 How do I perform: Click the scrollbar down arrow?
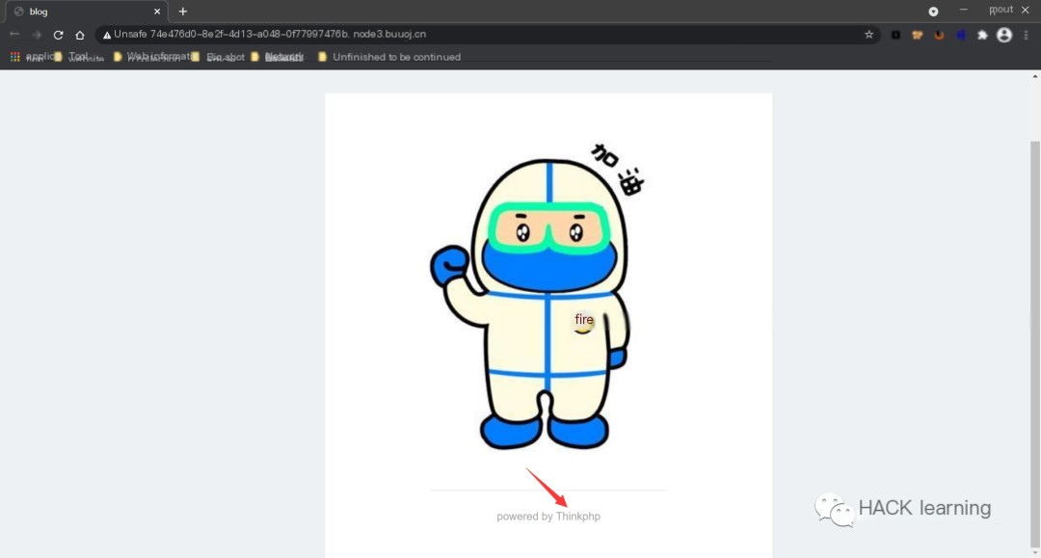[1035, 552]
